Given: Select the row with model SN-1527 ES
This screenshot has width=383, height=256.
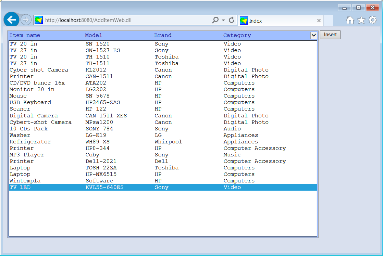Looking at the screenshot, I should coord(163,50).
